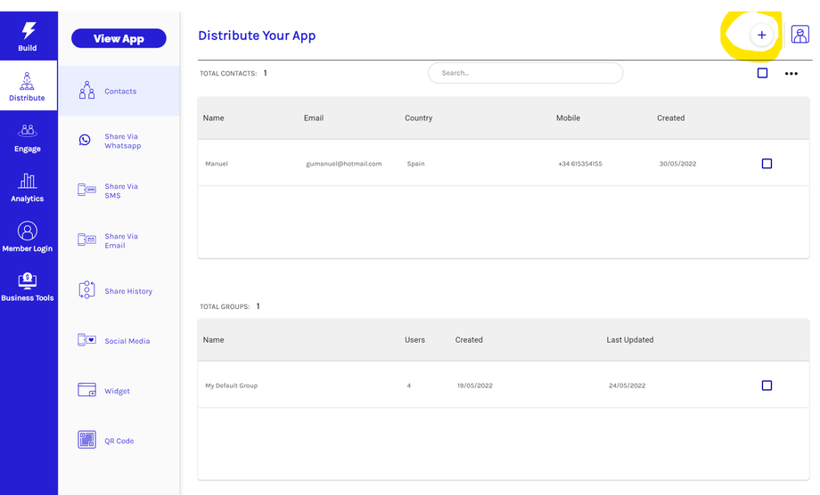Open the three-dots more options menu
The image size is (820, 495).
pos(791,74)
